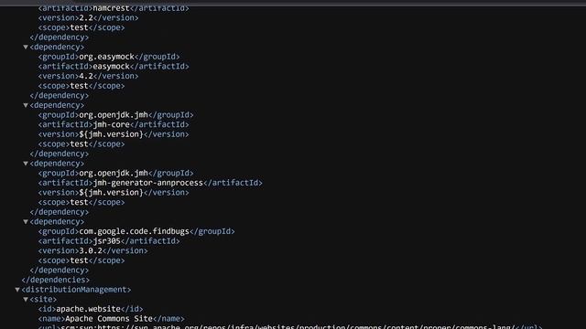Select the groupId com.google.code.findbugs line
The width and height of the screenshot is (586, 329).
(x=136, y=231)
